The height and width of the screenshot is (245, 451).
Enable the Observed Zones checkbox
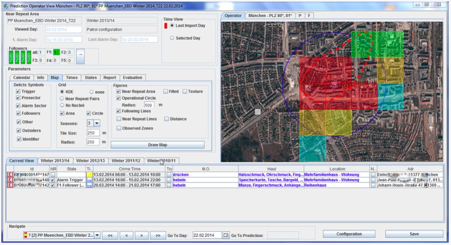click(x=119, y=128)
